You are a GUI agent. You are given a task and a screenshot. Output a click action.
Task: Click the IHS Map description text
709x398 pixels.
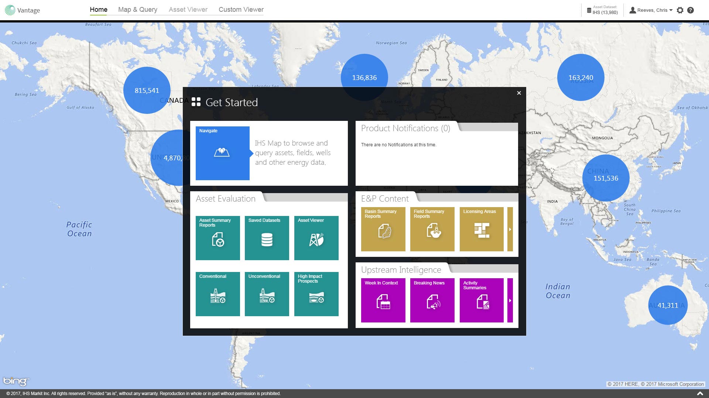click(292, 153)
